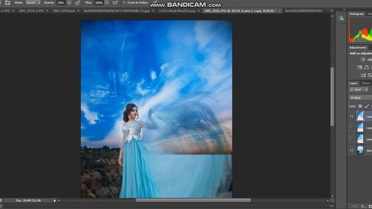Viewport: 372px width, 209px height.
Task: Close the IMG_0365.JPG document tab
Action: [x=280, y=11]
